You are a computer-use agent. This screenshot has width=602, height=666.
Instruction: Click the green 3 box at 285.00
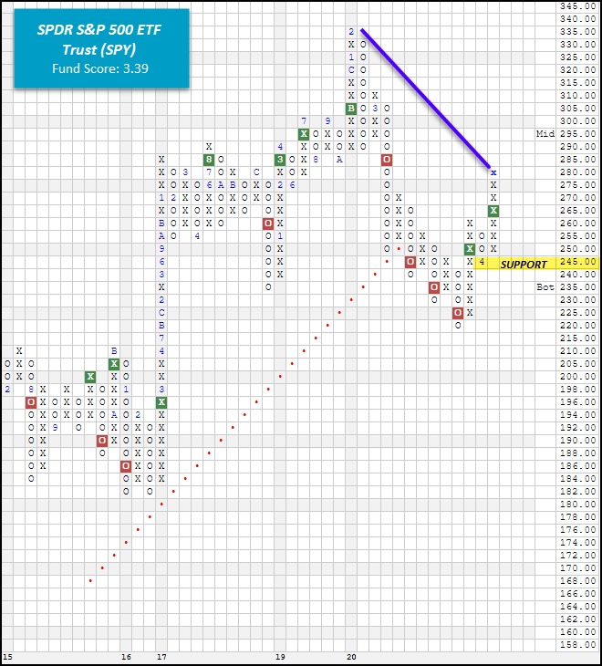point(280,160)
